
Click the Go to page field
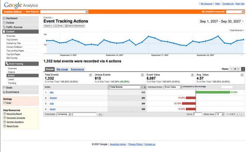click(198, 114)
